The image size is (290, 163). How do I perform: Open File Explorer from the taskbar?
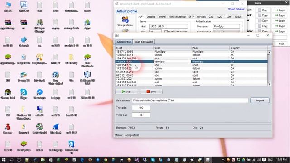pos(43,160)
